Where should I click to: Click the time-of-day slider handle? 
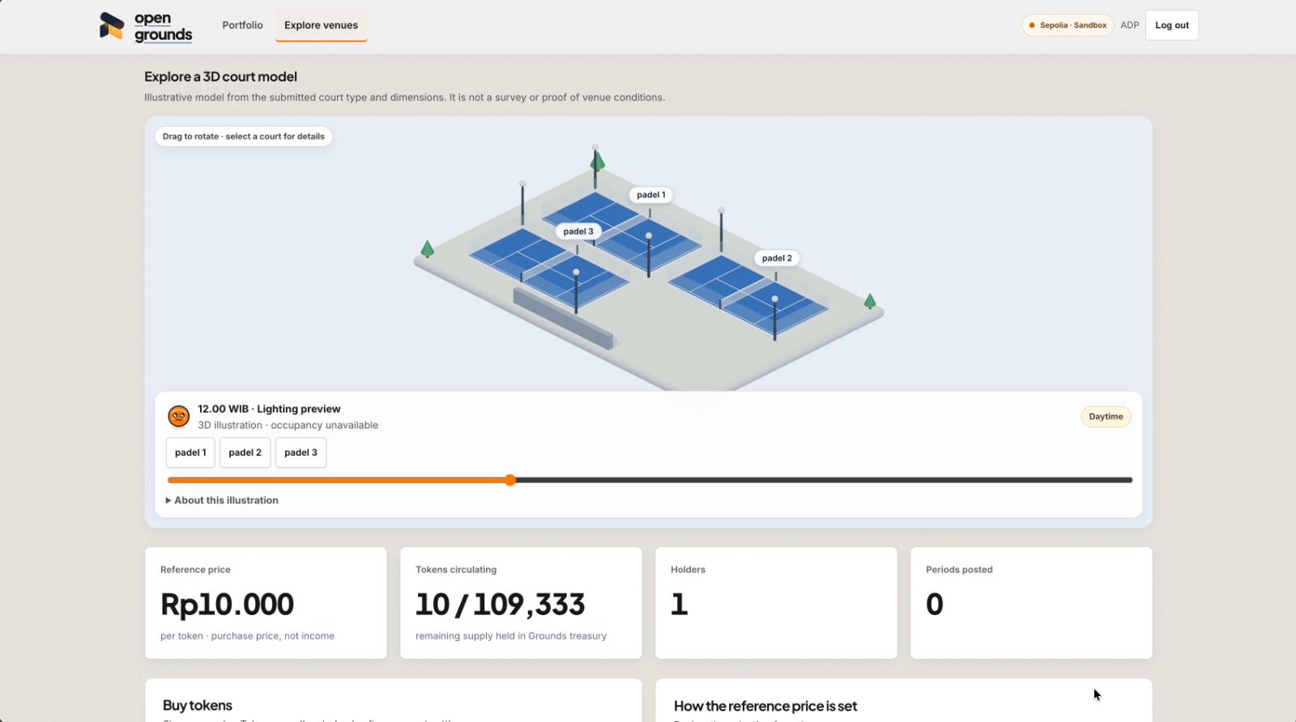pos(510,480)
